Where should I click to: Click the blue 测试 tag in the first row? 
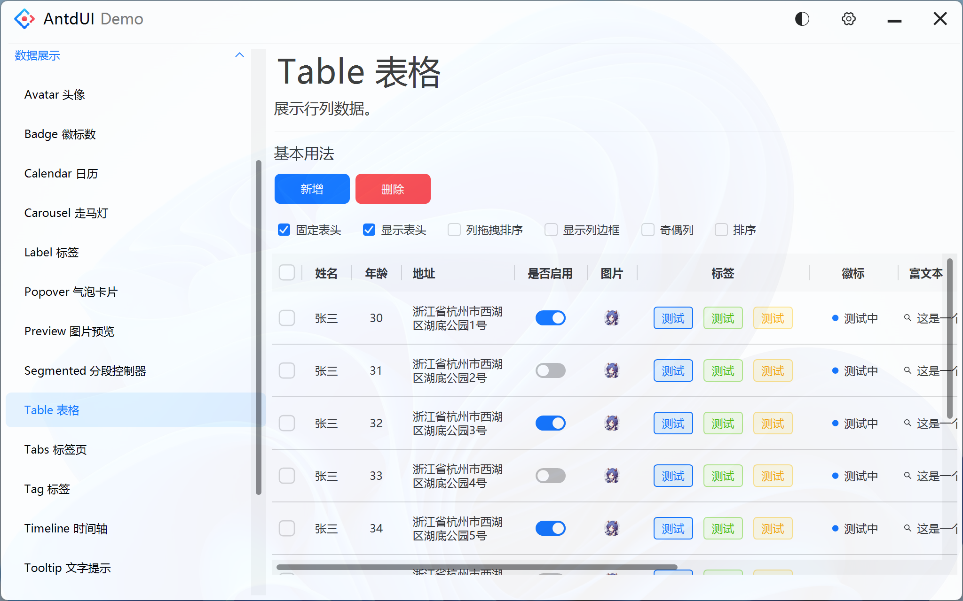(673, 318)
